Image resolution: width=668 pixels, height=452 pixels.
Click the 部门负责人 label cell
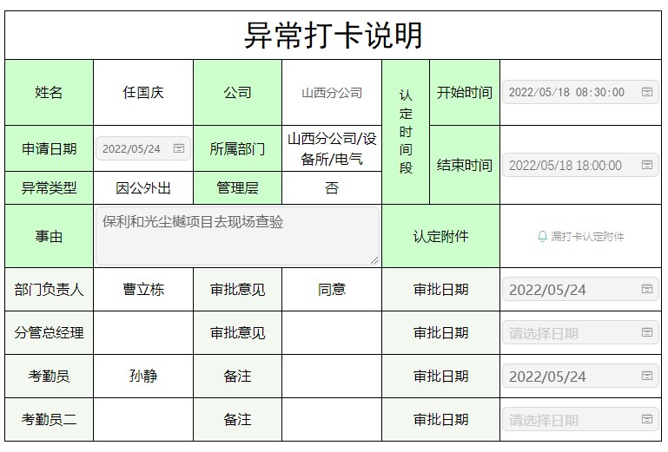[x=49, y=290]
